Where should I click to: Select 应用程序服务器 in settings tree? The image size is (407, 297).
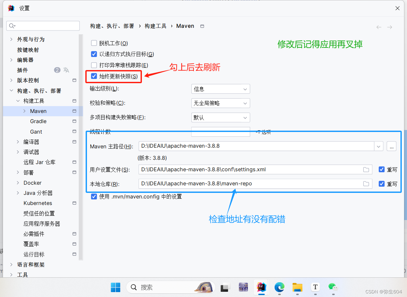[42, 224]
